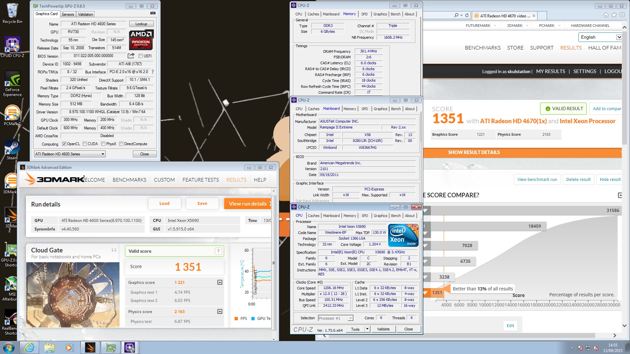Click the Validate button in CPU-Z

383,329
